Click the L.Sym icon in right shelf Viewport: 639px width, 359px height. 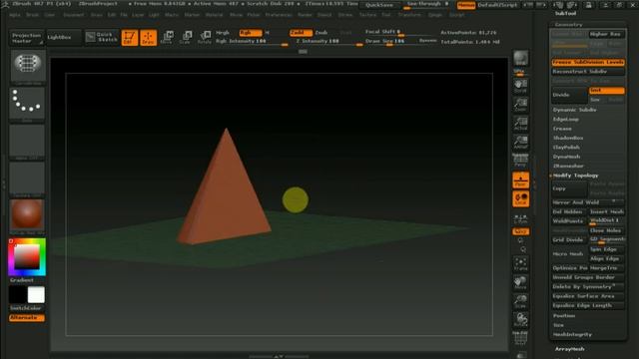520,219
